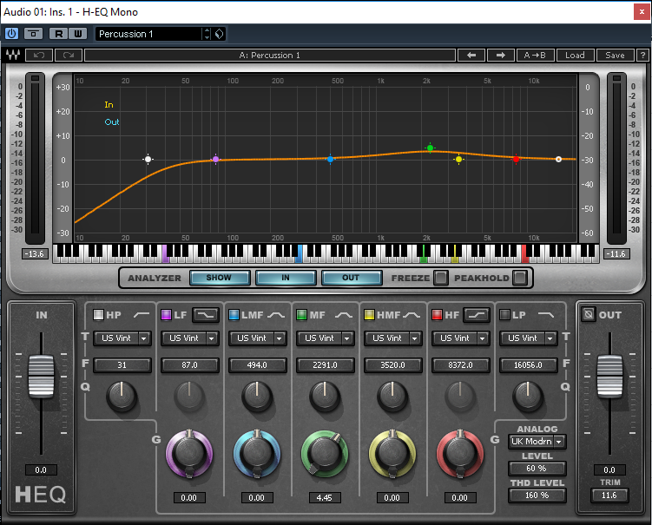Open the Percussion 1 preset selector
The height and width of the screenshot is (525, 652).
pyautogui.click(x=148, y=34)
